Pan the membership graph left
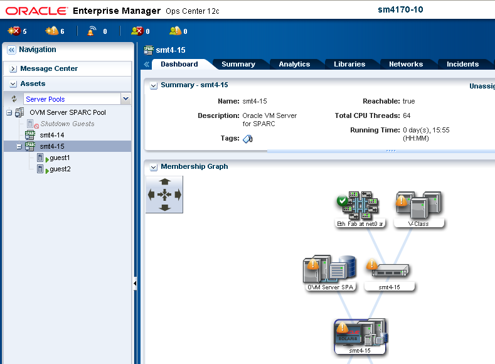Image resolution: width=495 pixels, height=364 pixels. click(x=151, y=195)
